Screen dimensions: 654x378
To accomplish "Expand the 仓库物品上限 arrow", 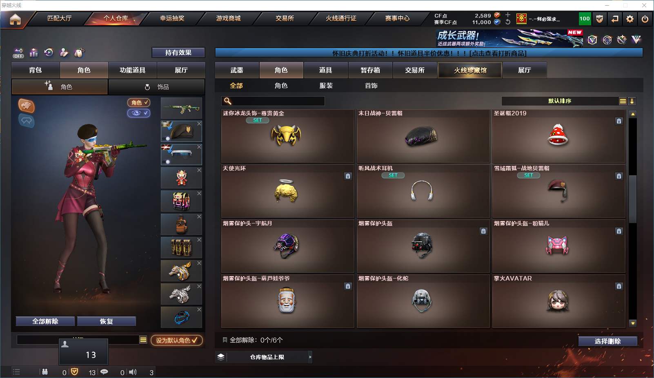I will coord(310,357).
